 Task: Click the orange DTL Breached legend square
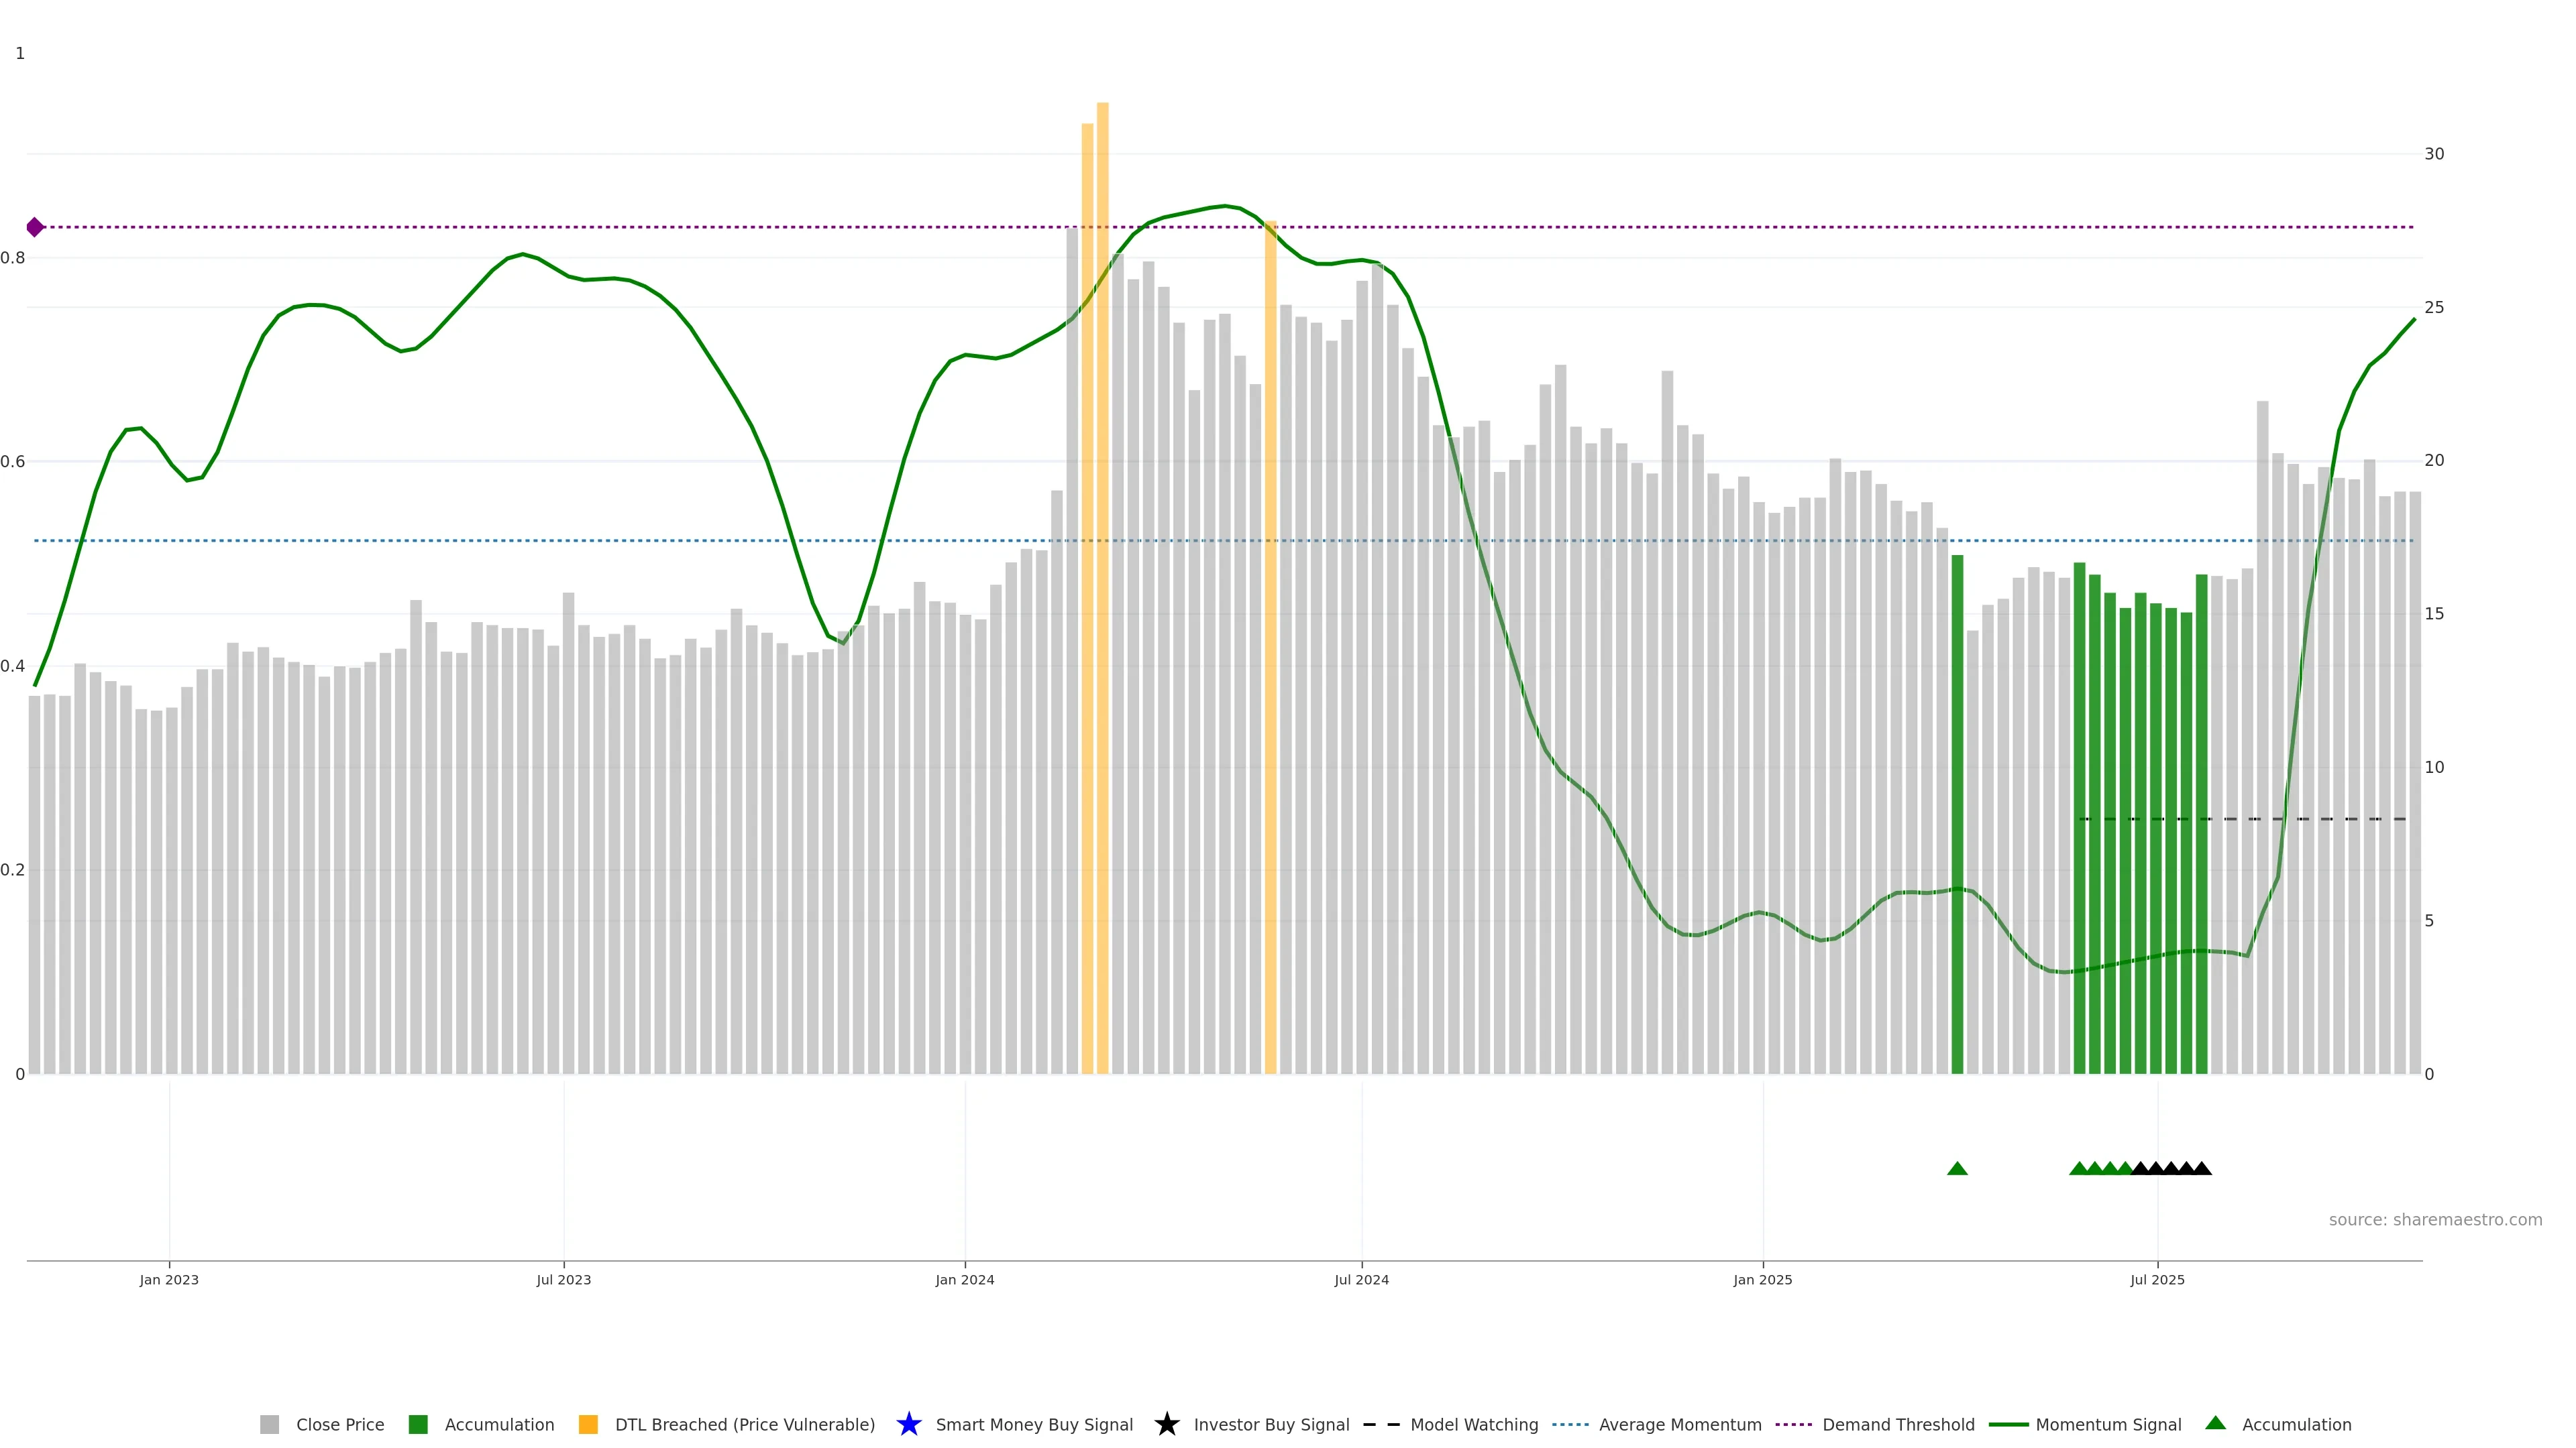coord(588,1424)
